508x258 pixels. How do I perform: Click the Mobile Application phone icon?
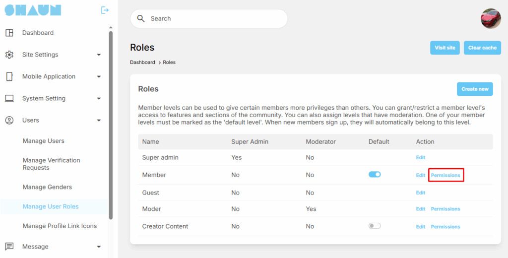point(9,76)
